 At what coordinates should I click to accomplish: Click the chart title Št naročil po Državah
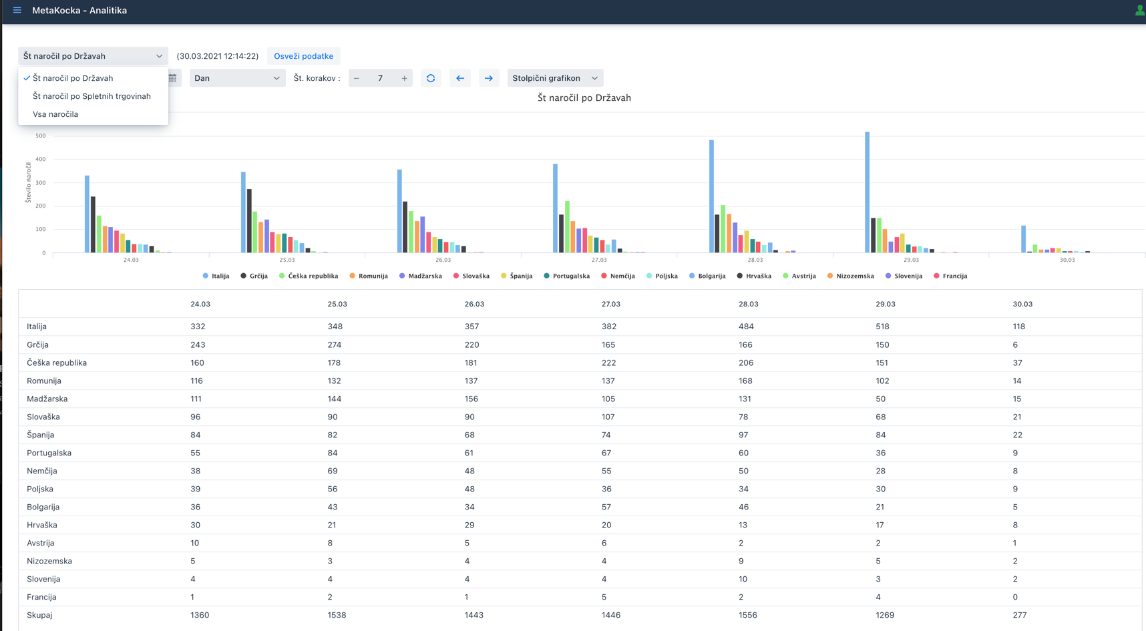click(x=584, y=97)
